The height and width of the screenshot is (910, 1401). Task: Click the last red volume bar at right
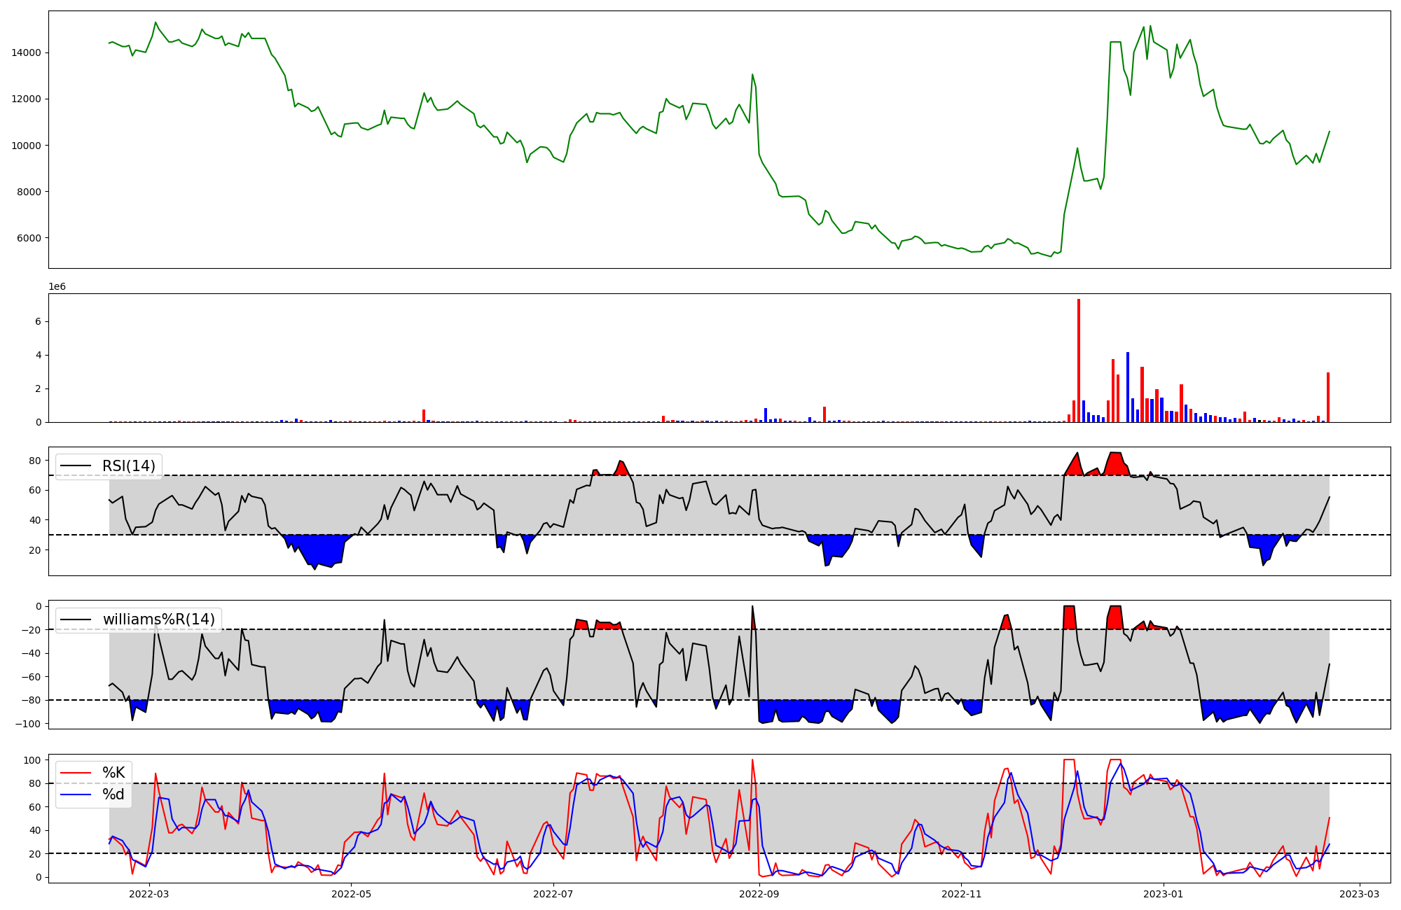1328,397
